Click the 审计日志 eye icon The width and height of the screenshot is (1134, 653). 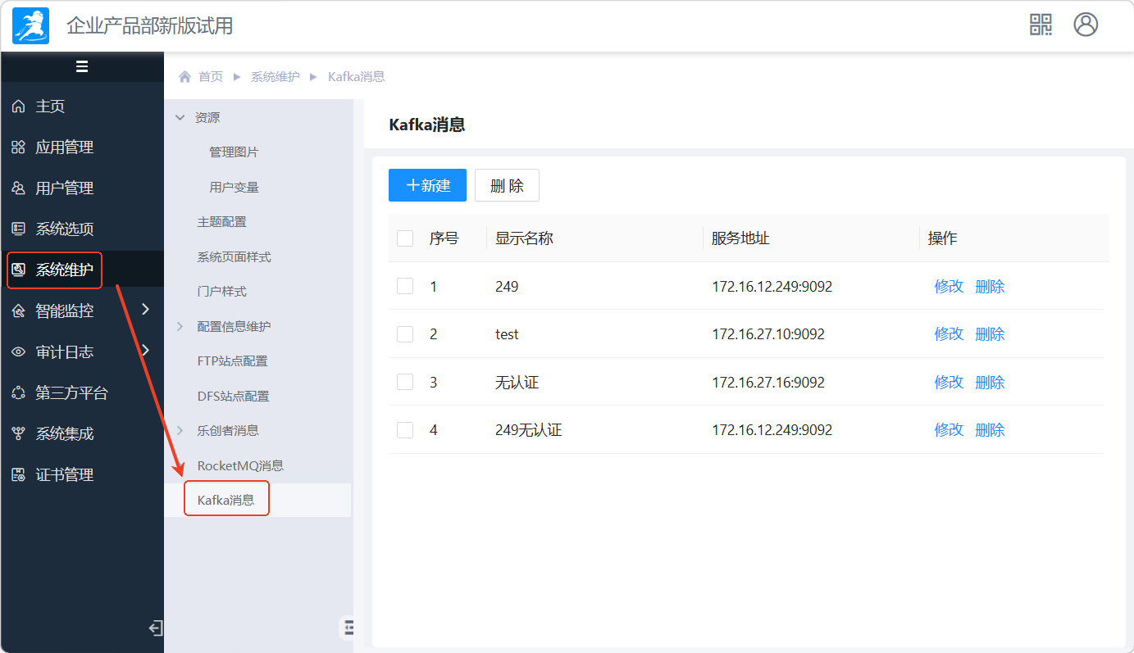(x=18, y=352)
